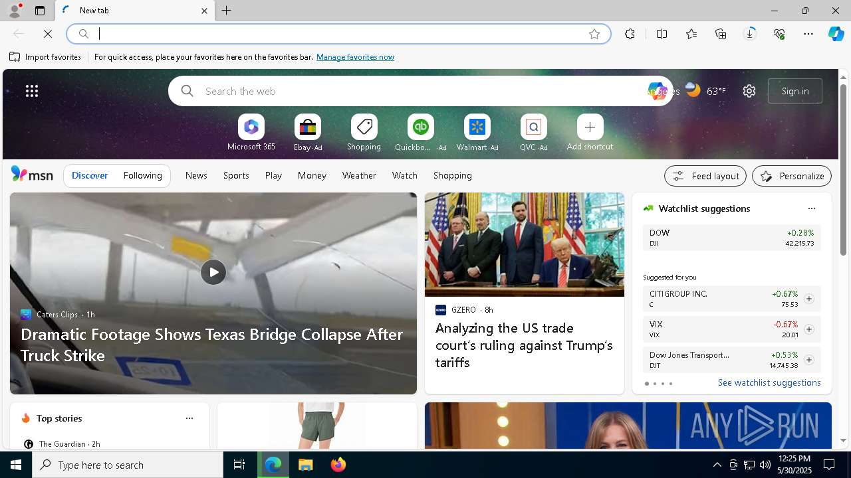Image resolution: width=851 pixels, height=478 pixels.
Task: Open the browser profile icon
Action: pos(14,11)
